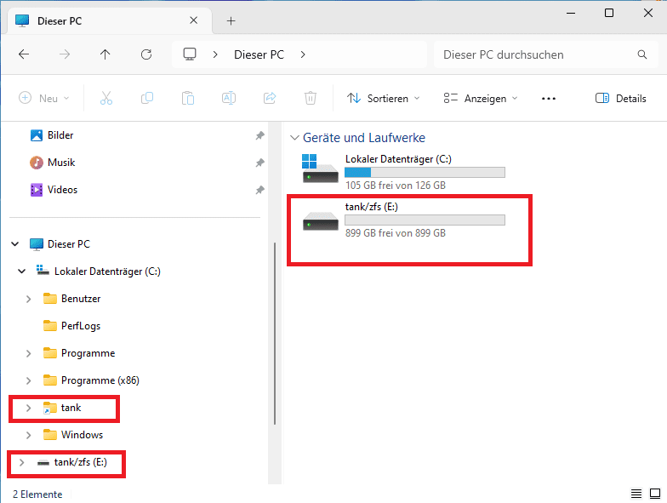Click the Lokaler Datenträger (C:) drive icon
Image resolution: width=667 pixels, height=503 pixels.
(320, 169)
